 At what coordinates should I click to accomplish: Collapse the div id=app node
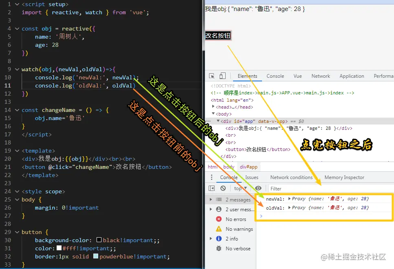(x=218, y=121)
